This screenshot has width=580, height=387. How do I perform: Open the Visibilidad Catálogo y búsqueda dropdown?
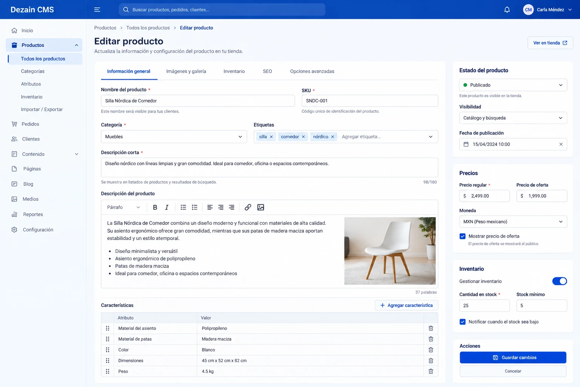pos(513,118)
